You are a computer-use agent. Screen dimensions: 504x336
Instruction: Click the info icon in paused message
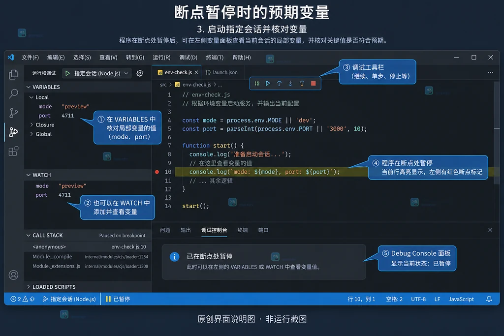tap(175, 257)
